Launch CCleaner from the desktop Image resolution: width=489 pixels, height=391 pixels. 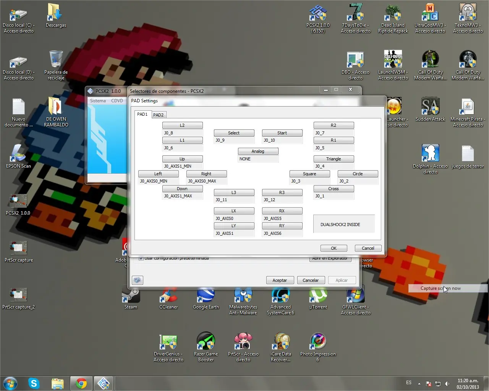point(168,299)
